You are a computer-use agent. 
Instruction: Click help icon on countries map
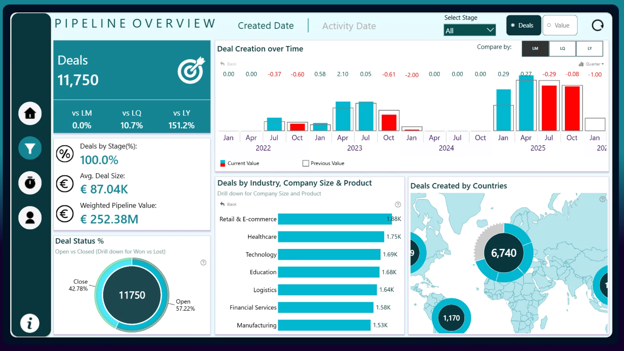602,199
